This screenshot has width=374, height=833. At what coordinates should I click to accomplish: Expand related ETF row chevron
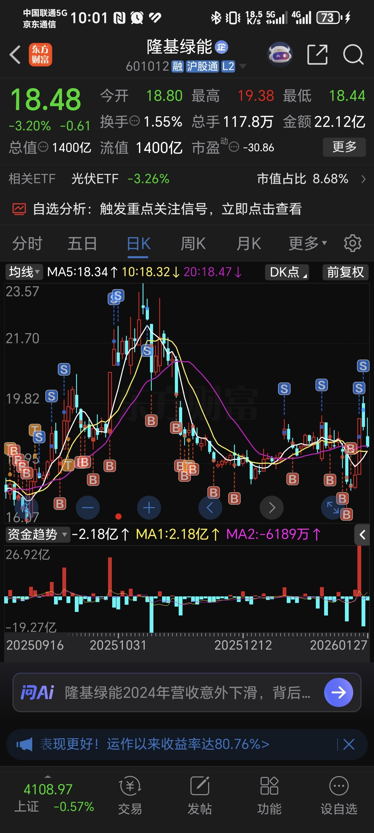[x=363, y=179]
